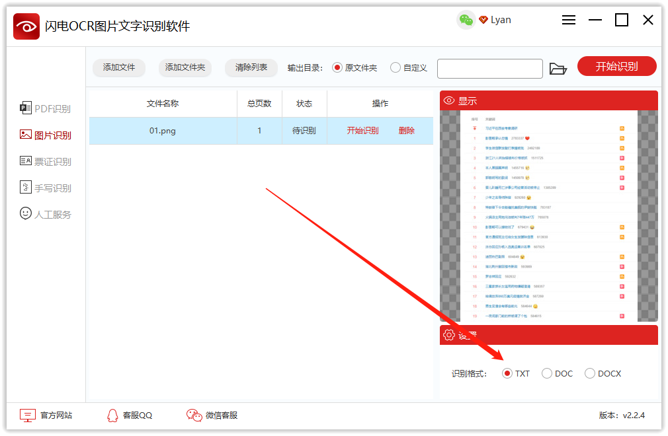Click the 票证识别 card icon
Viewport: 668px width, 436px height.
26,161
